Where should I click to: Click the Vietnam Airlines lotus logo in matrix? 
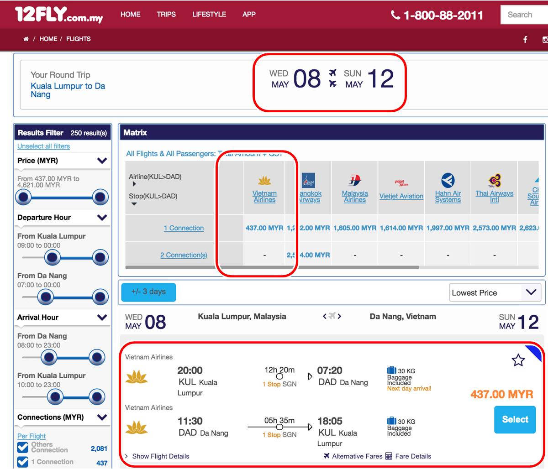click(264, 180)
